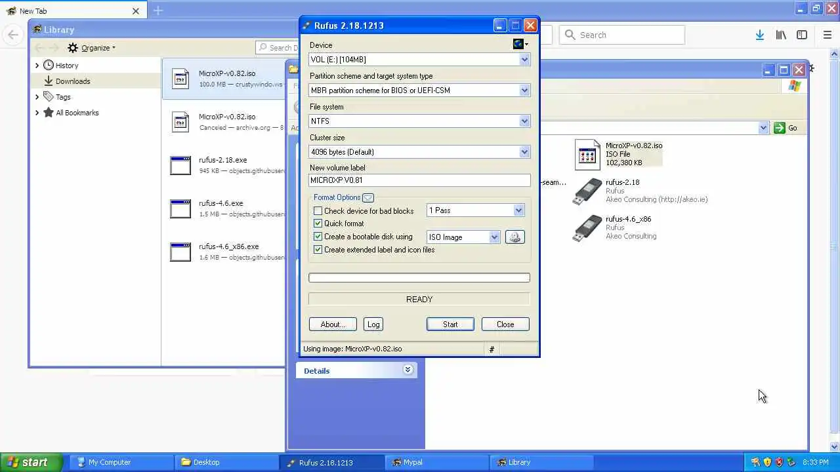Open the ISO Image boot type dropdown
Image resolution: width=840 pixels, height=472 pixels.
click(463, 237)
